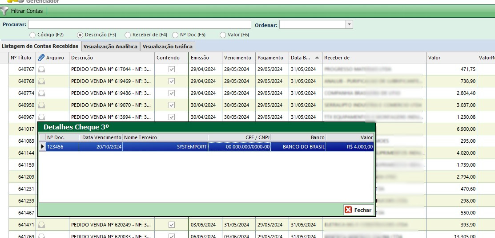Click the file icon for título 640768
The width and height of the screenshot is (495, 238).
41,81
